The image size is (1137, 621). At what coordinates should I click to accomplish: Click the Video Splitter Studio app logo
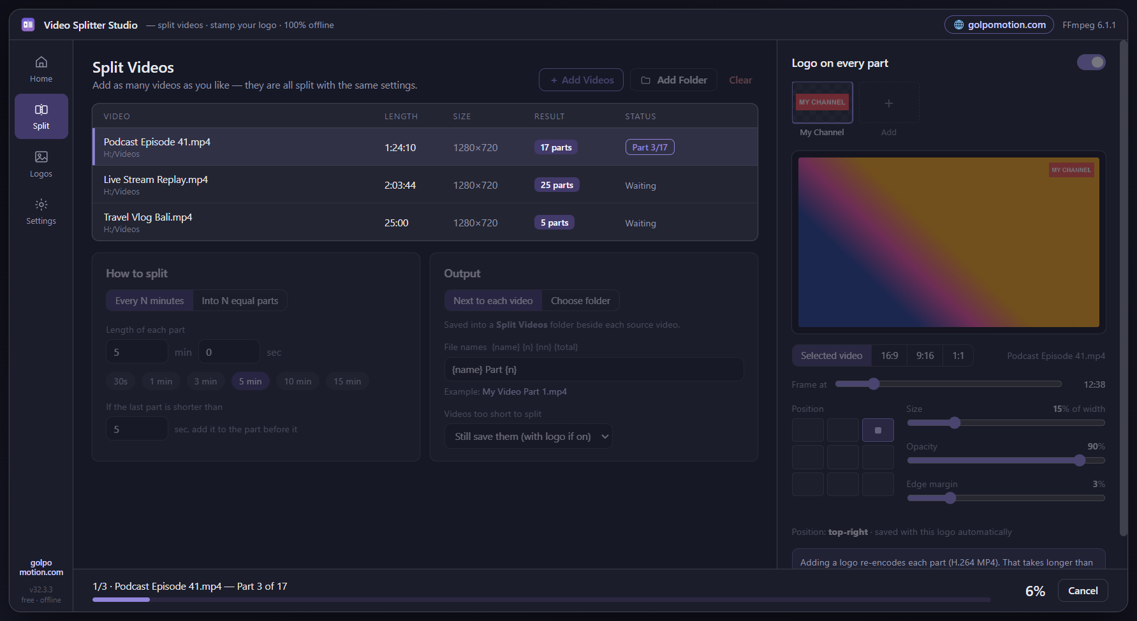[28, 25]
